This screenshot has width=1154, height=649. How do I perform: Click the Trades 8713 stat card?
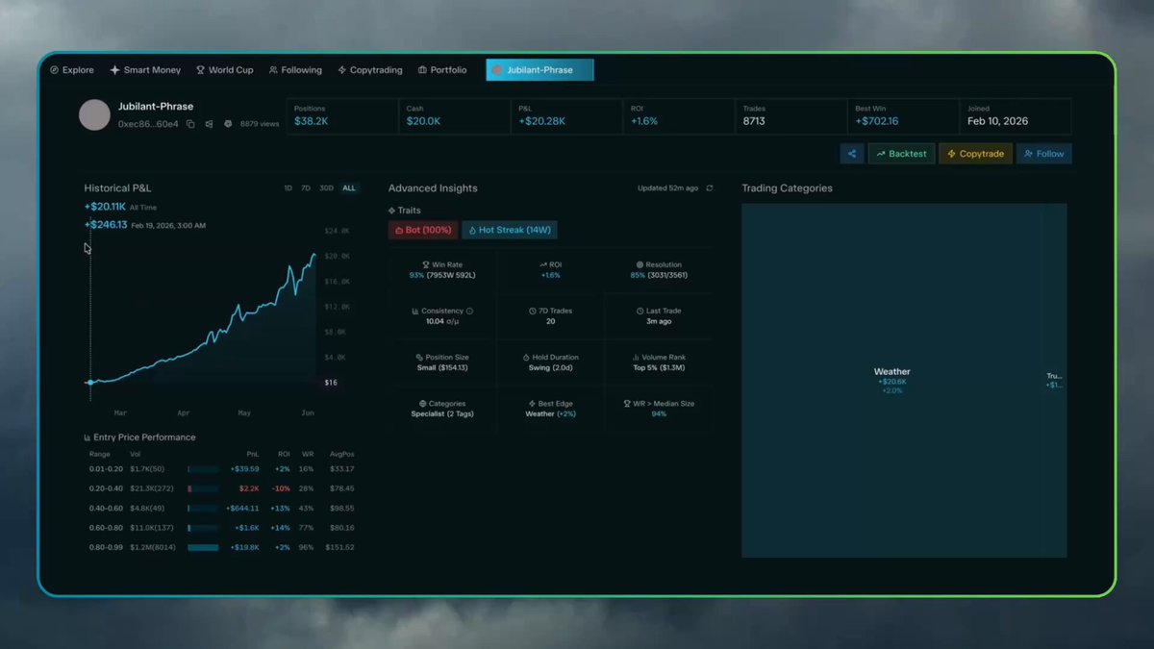[x=790, y=115]
